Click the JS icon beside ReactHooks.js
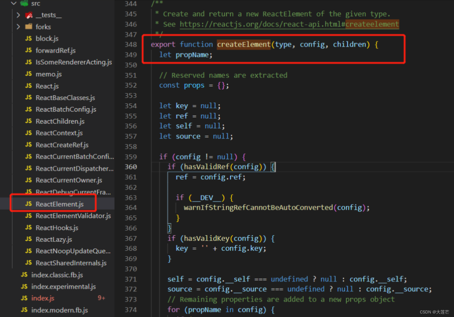 click(x=28, y=227)
